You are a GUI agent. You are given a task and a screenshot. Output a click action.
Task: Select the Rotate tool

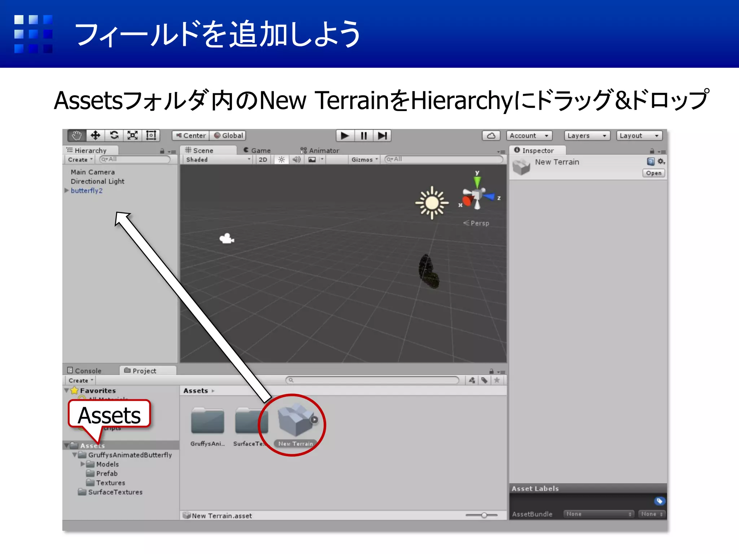(114, 136)
